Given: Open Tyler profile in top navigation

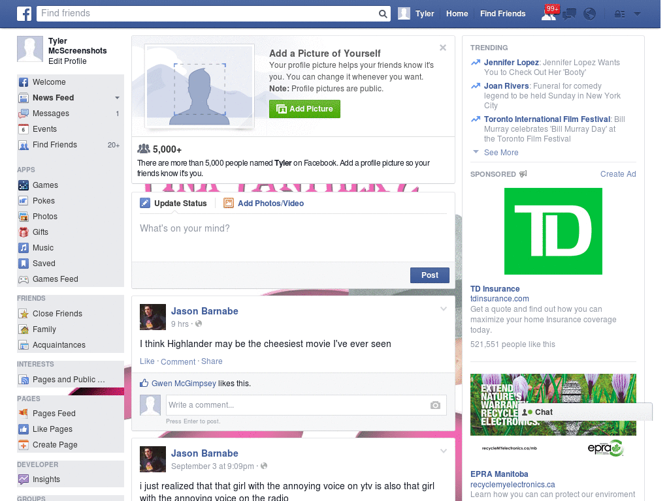Looking at the screenshot, I should point(416,14).
